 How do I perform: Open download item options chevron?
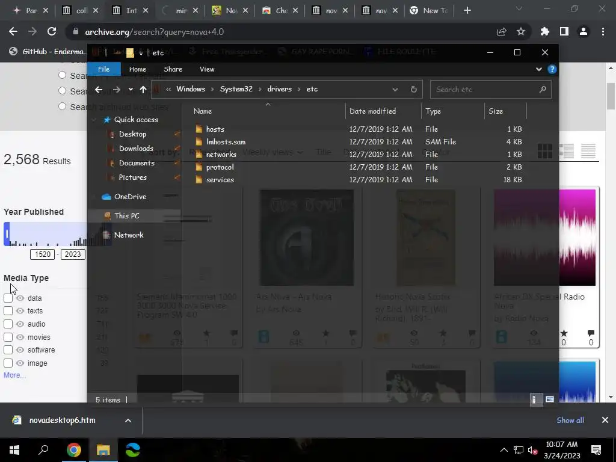(x=128, y=420)
